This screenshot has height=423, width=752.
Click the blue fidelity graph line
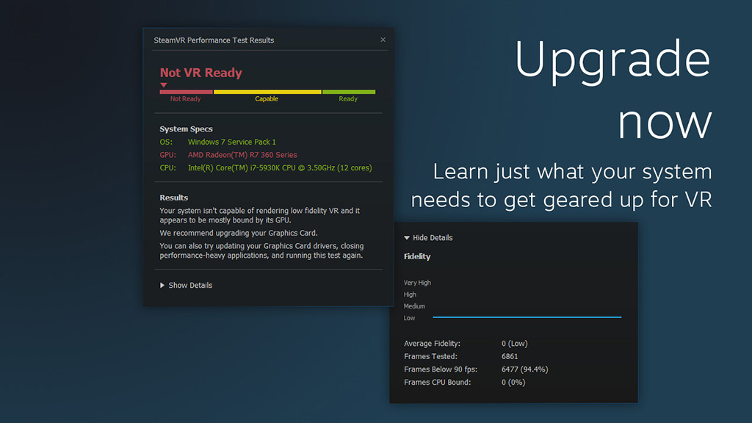click(x=527, y=317)
